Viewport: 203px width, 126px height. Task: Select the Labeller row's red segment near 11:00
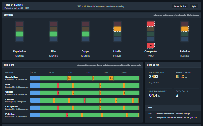(x=85, y=100)
